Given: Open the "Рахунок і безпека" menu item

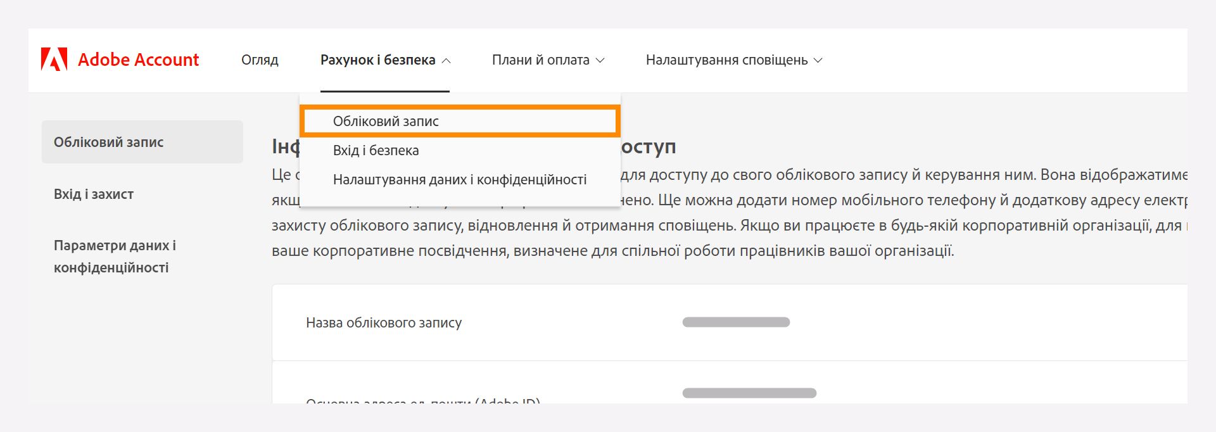Looking at the screenshot, I should [x=380, y=60].
